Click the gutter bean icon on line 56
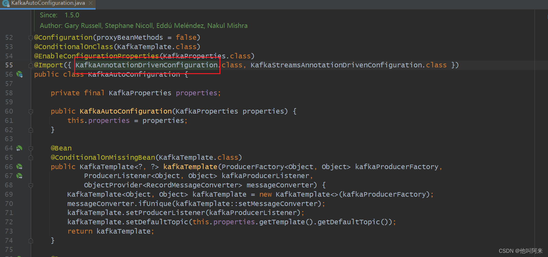The width and height of the screenshot is (548, 257). coord(20,74)
